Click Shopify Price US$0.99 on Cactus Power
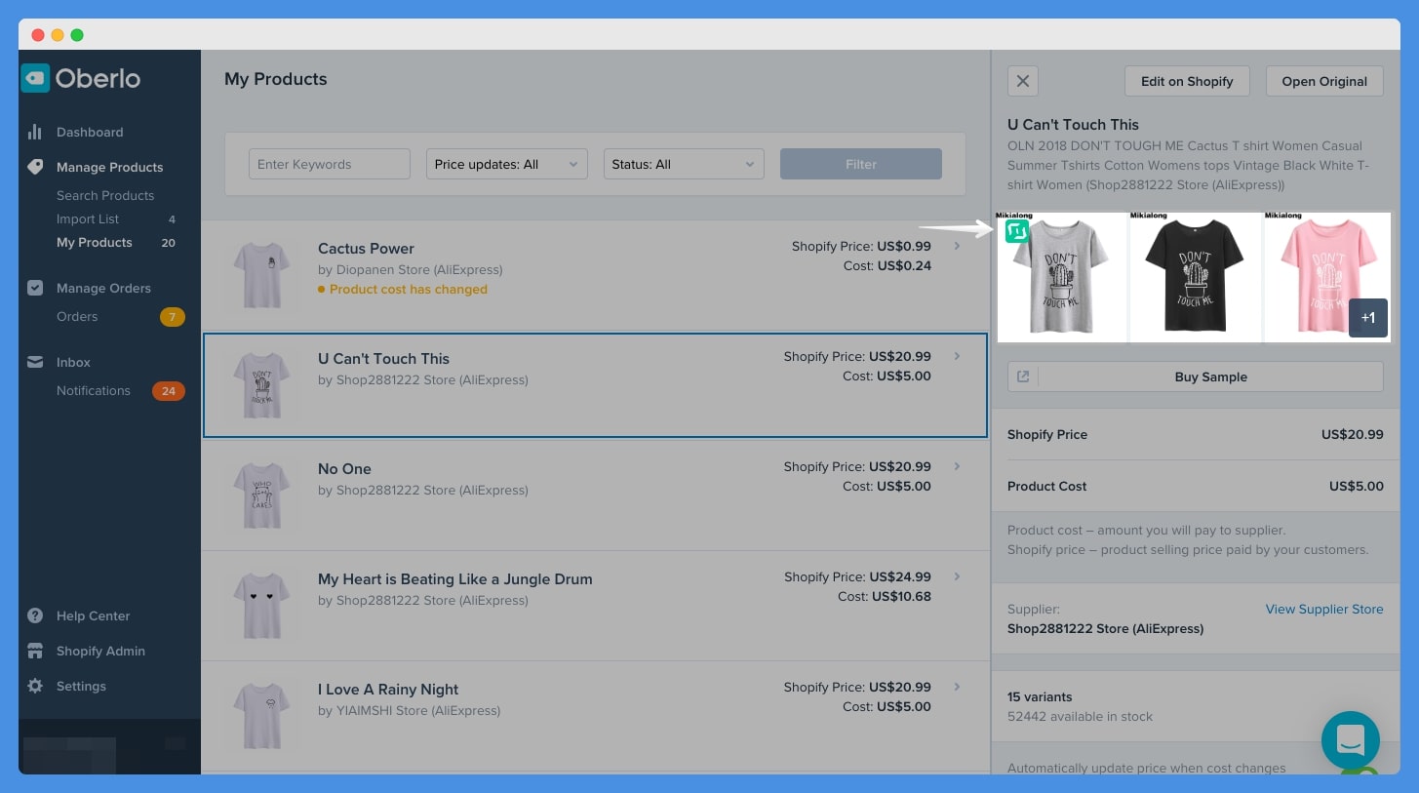 pos(861,246)
